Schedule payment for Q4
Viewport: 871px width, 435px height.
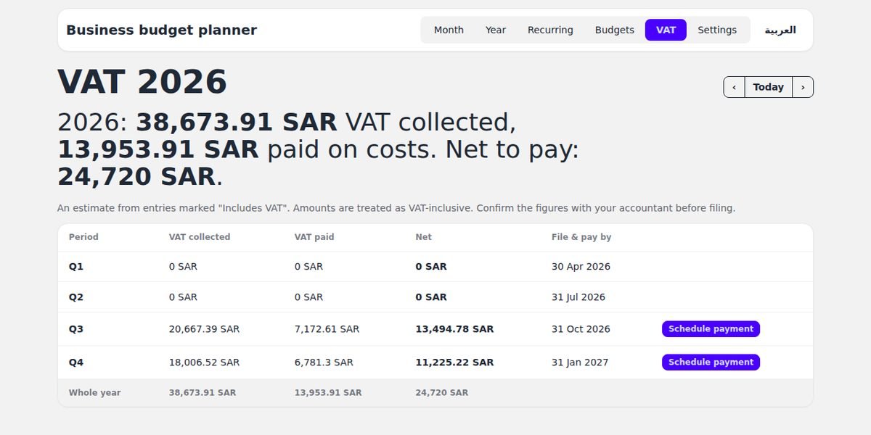pos(711,362)
